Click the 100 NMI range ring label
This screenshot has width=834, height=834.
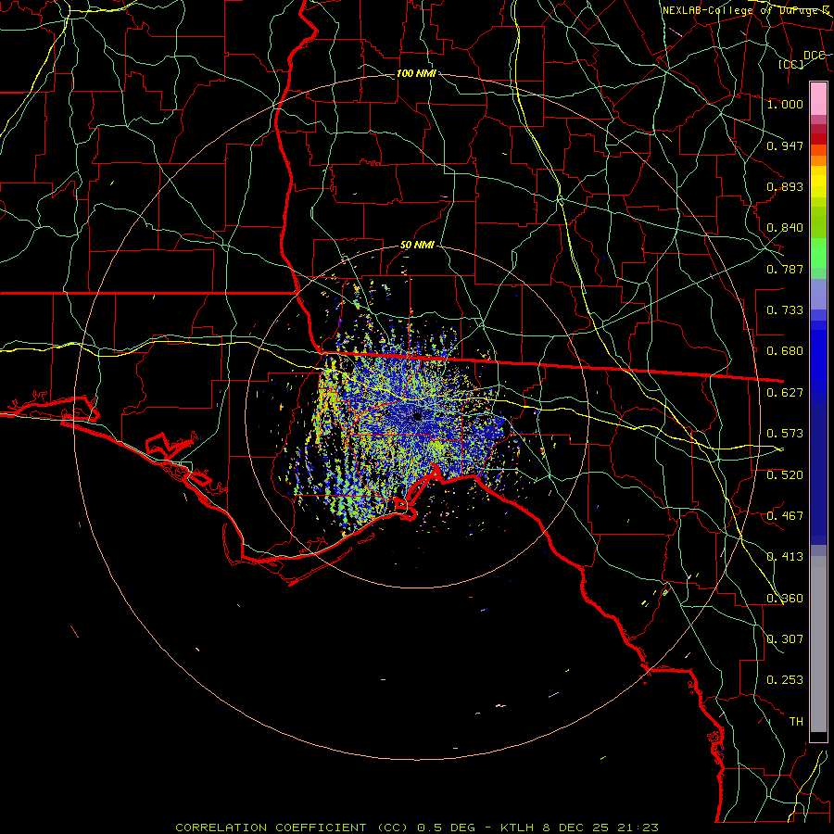416,73
